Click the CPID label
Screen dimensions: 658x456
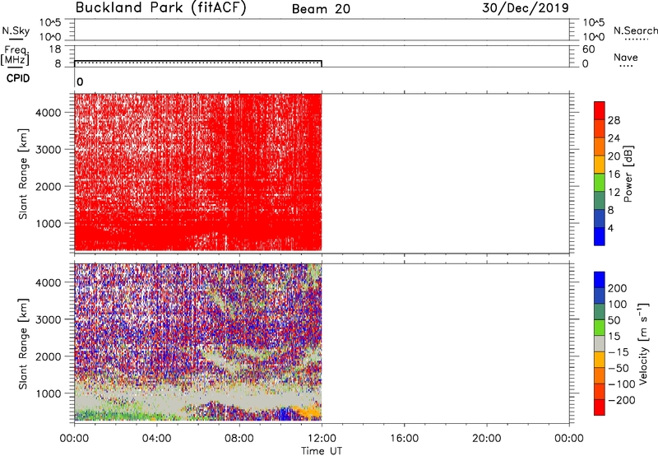coord(18,78)
